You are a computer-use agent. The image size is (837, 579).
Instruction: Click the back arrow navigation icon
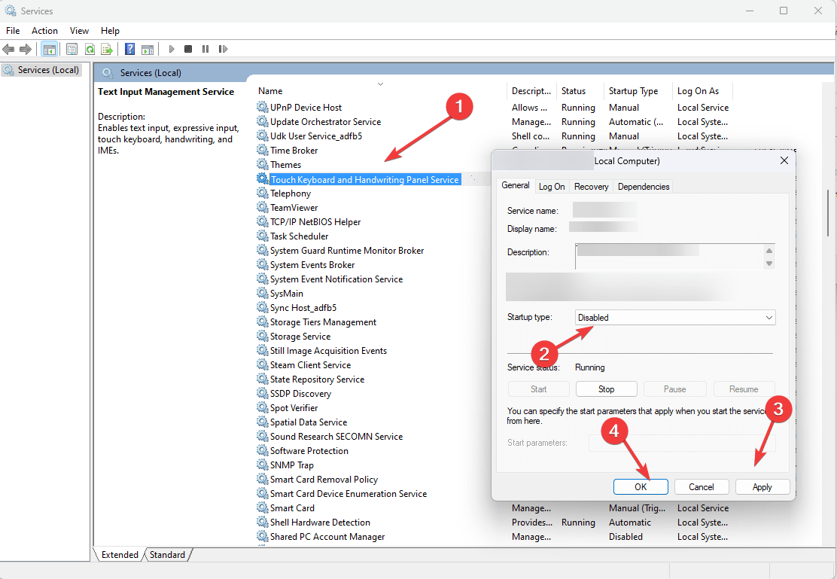tap(8, 49)
